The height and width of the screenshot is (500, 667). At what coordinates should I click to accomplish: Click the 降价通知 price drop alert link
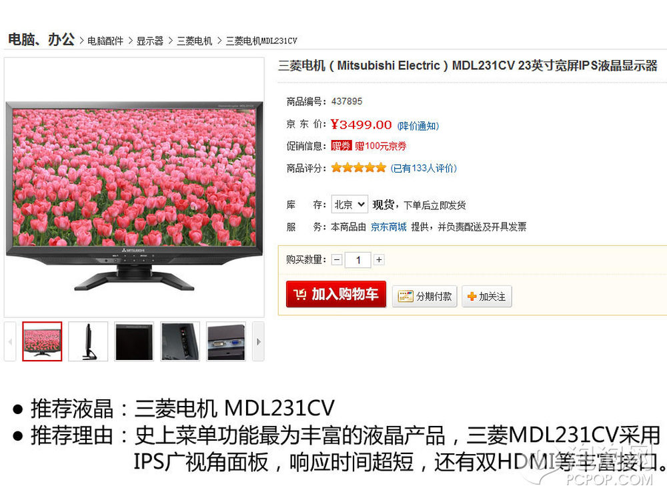[418, 126]
